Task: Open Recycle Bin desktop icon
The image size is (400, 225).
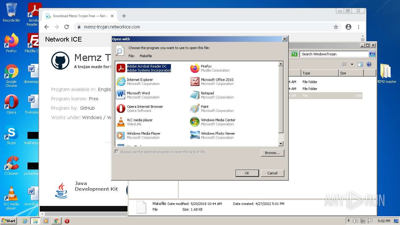Action: click(11, 12)
